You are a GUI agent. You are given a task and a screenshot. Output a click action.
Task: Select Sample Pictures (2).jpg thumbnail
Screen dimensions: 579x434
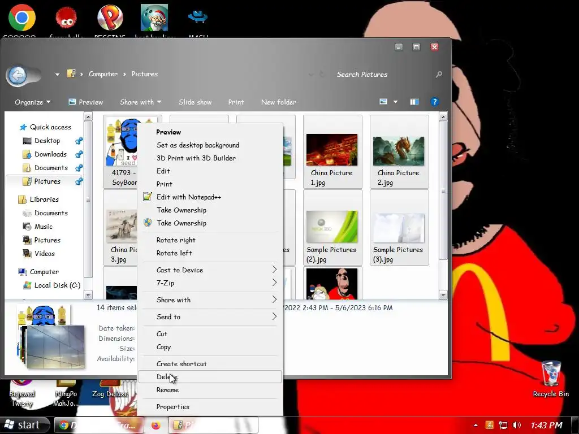[332, 228]
